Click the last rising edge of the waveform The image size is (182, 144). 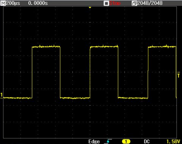[x=148, y=72]
